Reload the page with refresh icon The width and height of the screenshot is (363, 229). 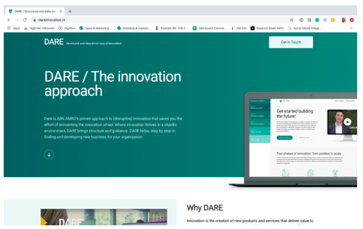25,20
